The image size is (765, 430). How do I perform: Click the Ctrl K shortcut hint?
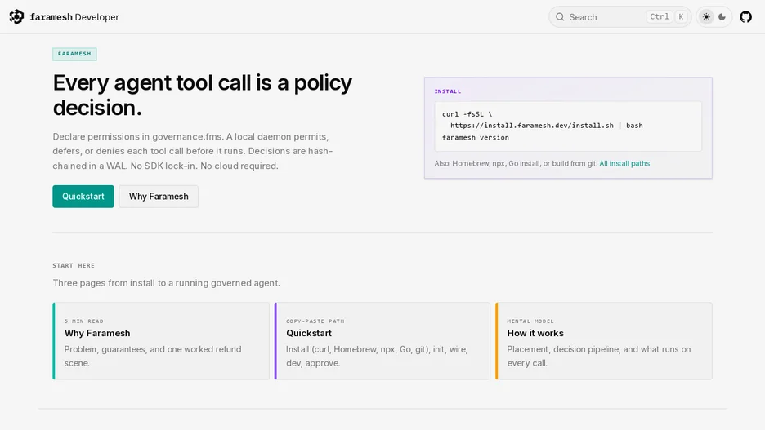[x=668, y=16]
